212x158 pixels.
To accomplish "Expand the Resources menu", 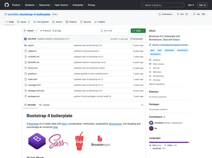I will tap(46, 5).
